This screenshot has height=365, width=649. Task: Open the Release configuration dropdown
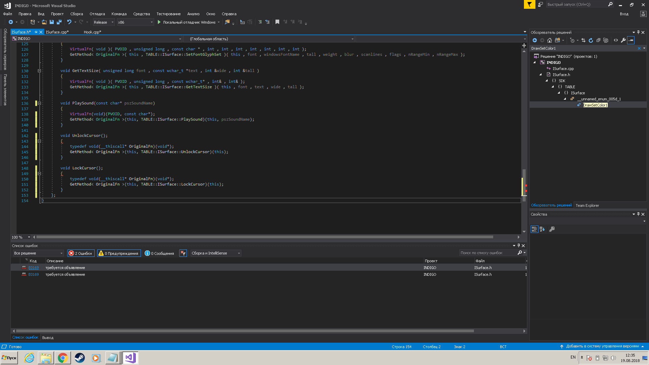(104, 22)
